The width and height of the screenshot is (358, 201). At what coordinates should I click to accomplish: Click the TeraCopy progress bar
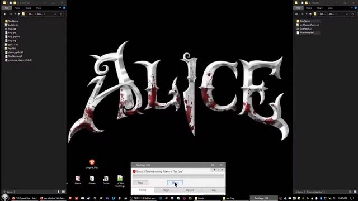tap(178, 176)
